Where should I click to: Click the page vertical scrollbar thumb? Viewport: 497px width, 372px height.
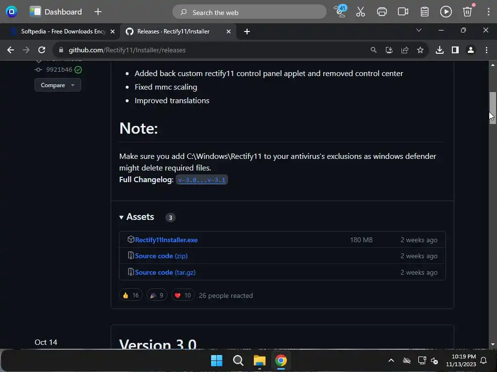(492, 108)
